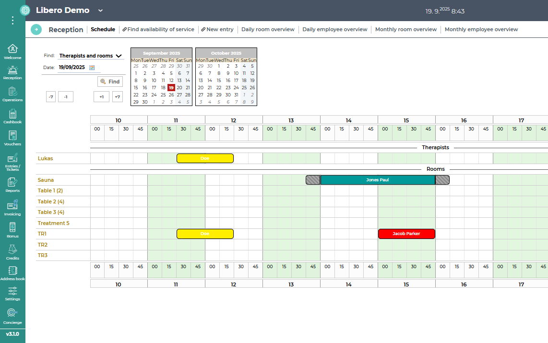Expand the Libero Demo dropdown chevron
This screenshot has width=548, height=343.
tap(100, 11)
